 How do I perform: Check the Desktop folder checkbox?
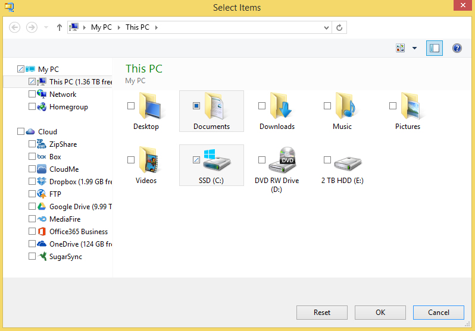tap(131, 106)
